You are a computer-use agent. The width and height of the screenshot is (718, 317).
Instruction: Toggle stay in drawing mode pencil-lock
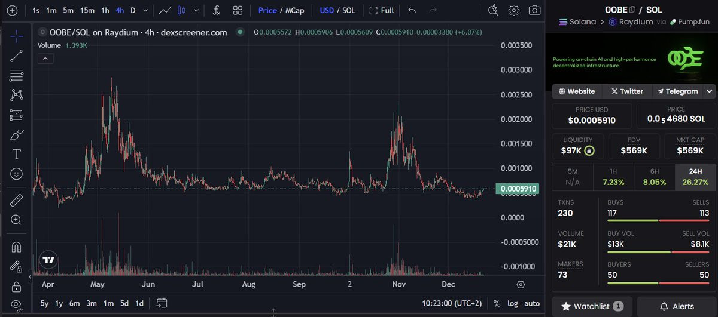coord(17,266)
